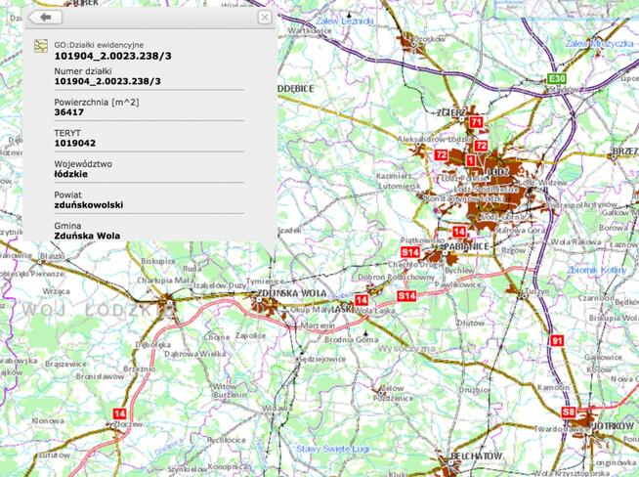Viewport: 639px width, 477px height.
Task: Click road 14 marker near Pabianice
Action: [459, 232]
